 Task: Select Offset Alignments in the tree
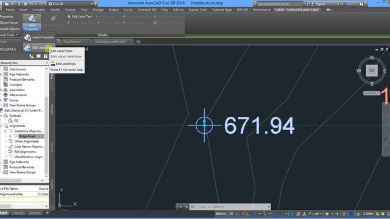tap(27, 141)
